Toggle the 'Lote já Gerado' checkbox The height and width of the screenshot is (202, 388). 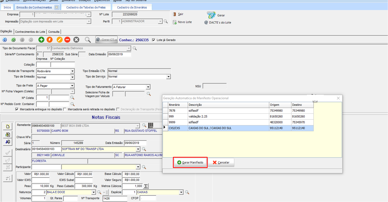pos(154,40)
